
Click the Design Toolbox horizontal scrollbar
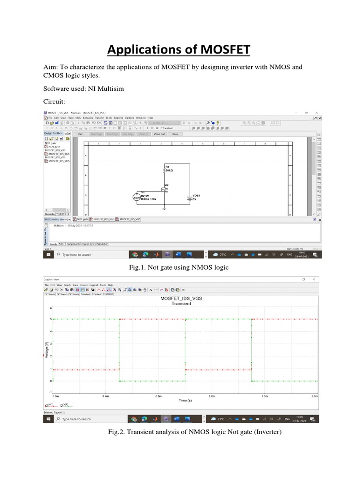pos(56,210)
